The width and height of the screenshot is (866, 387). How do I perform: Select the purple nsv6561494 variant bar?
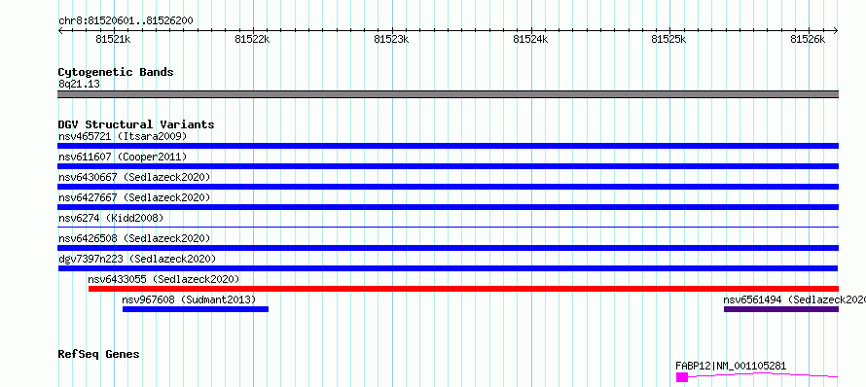click(x=781, y=309)
